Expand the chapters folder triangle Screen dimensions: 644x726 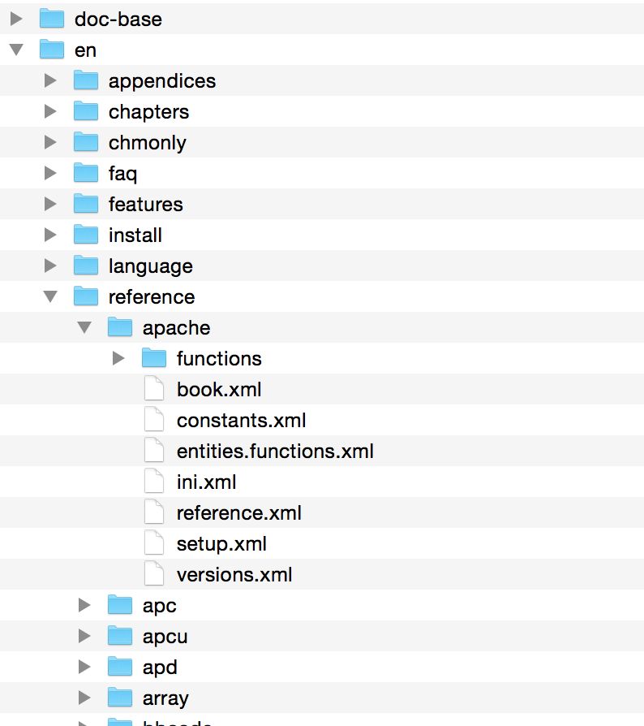(x=50, y=111)
